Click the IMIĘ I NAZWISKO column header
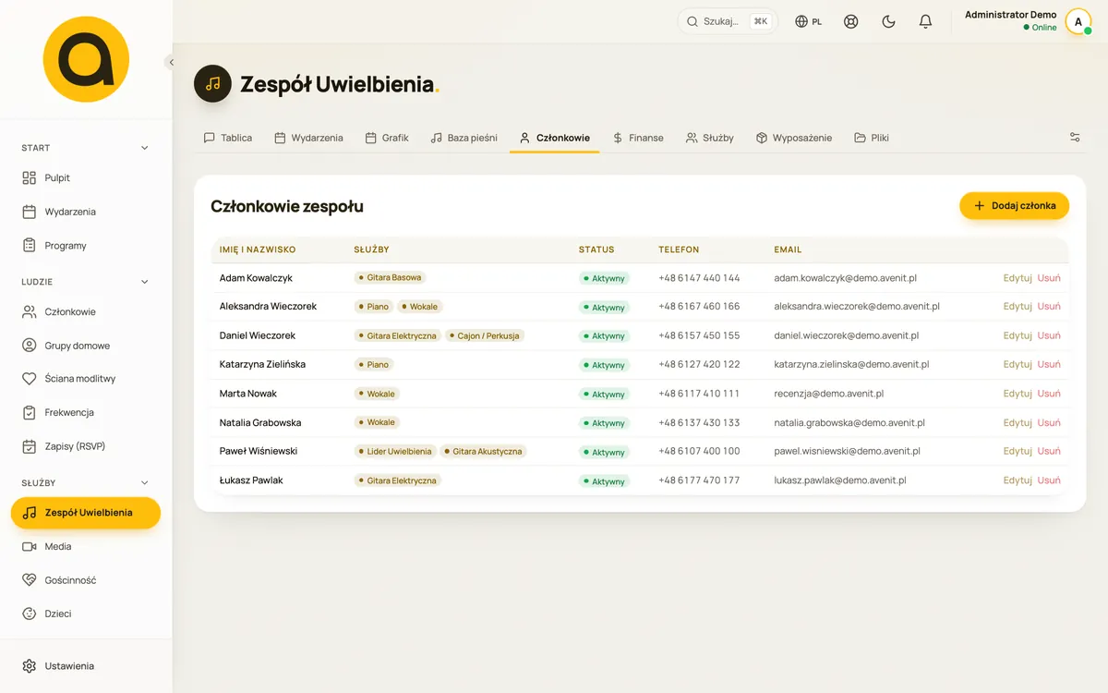The image size is (1108, 693). pyautogui.click(x=258, y=249)
